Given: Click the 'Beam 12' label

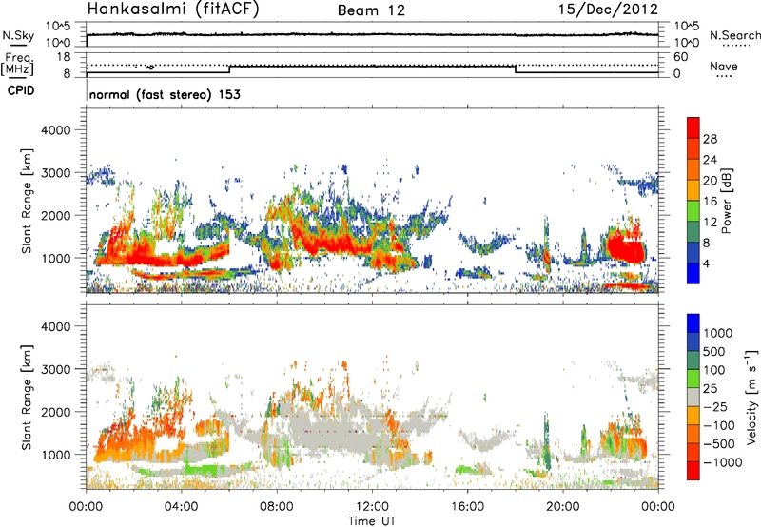Looking at the screenshot, I should (x=371, y=10).
